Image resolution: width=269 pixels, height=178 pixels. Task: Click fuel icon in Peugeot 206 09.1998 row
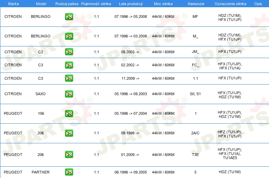pos(69,133)
